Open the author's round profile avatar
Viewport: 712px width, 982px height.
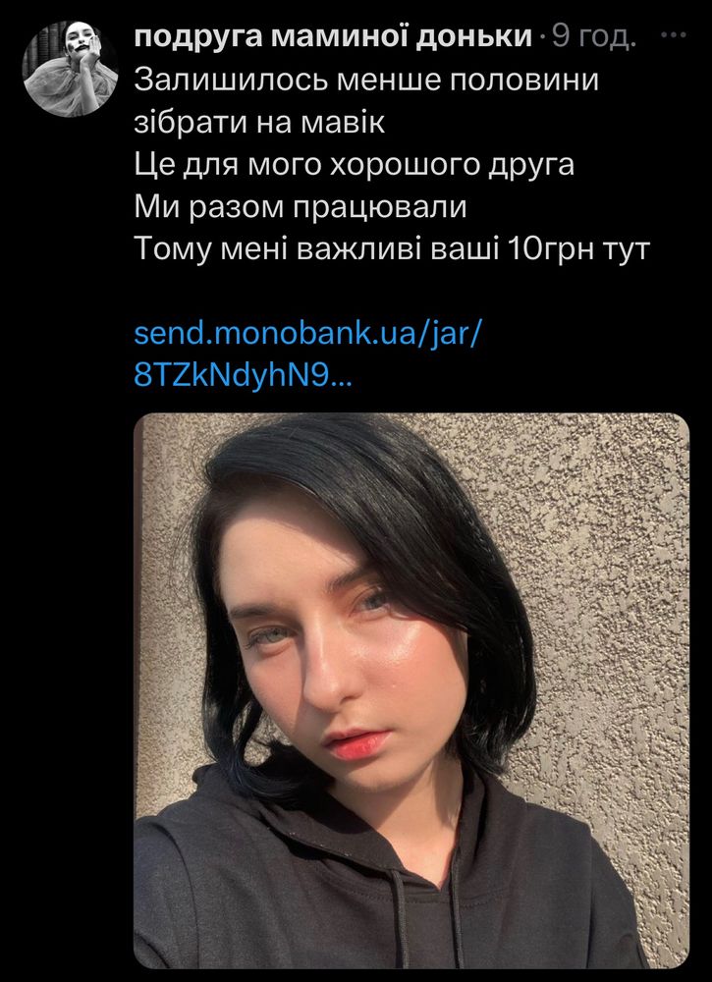coord(70,69)
